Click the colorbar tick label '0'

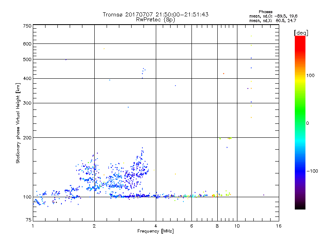[307, 123]
